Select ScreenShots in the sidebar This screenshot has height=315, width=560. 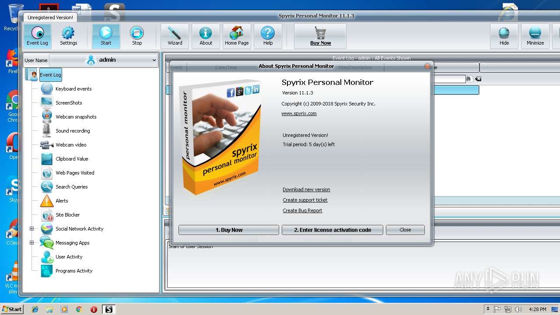tap(69, 103)
